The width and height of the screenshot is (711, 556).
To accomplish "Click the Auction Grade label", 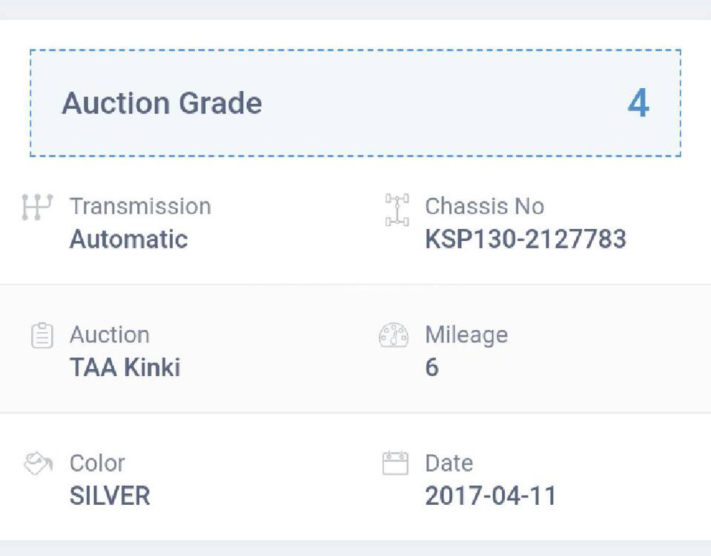I will point(162,103).
